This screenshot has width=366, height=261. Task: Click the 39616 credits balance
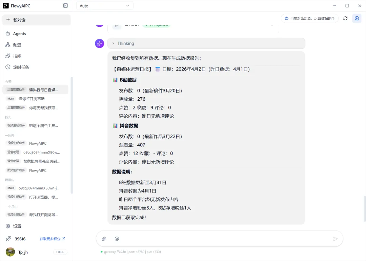tap(20, 239)
